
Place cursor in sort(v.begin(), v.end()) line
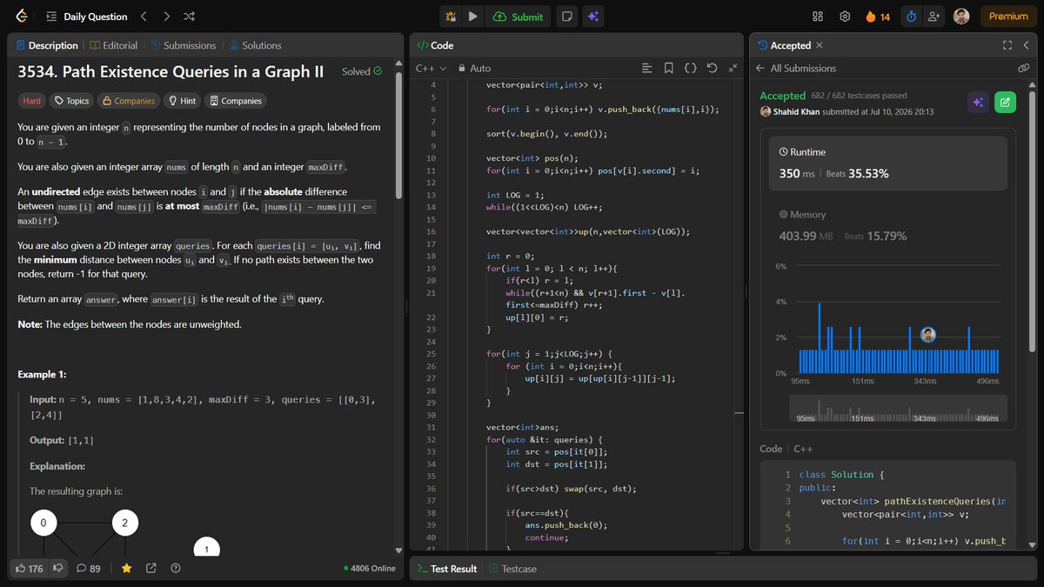click(x=546, y=134)
